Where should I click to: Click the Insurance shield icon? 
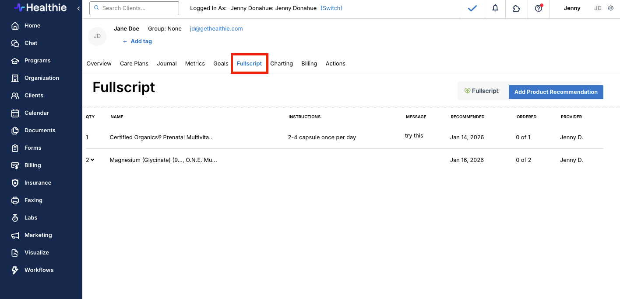pos(15,183)
